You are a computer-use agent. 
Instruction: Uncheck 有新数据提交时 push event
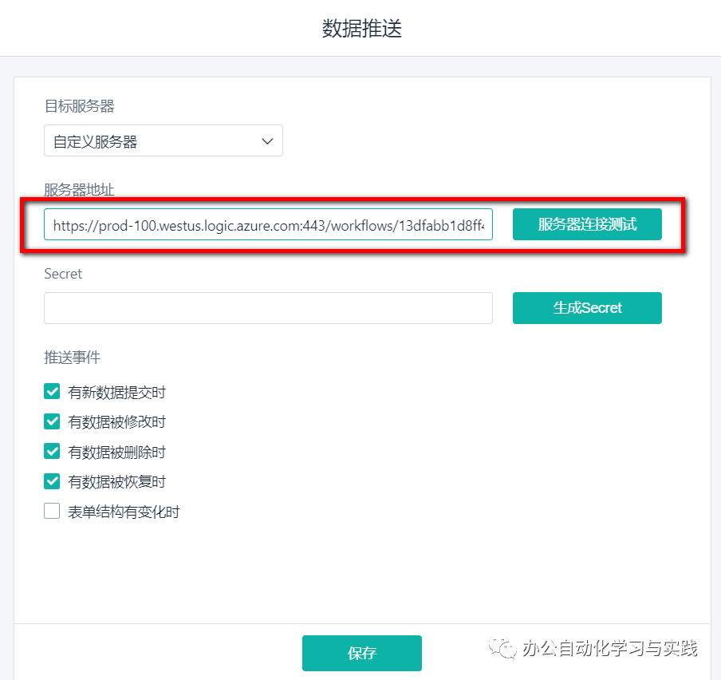[x=52, y=391]
